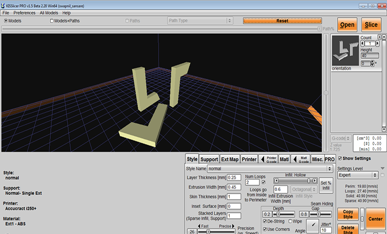
Task: Toggle the Num Loops checkbox
Action: 263,182
